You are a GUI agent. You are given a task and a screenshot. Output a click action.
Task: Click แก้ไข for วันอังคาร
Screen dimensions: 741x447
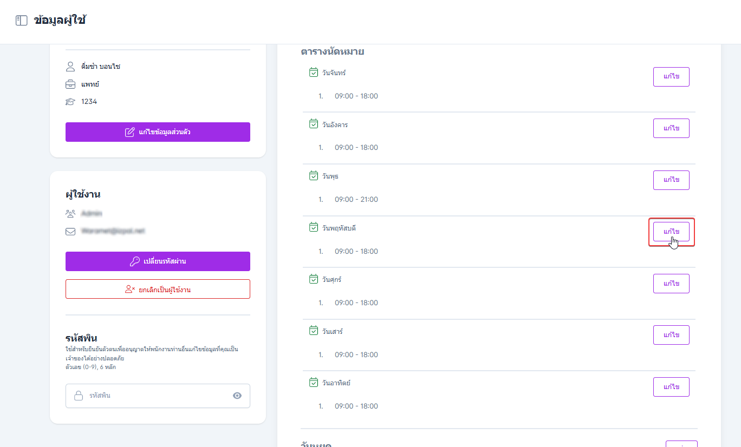pyautogui.click(x=671, y=128)
